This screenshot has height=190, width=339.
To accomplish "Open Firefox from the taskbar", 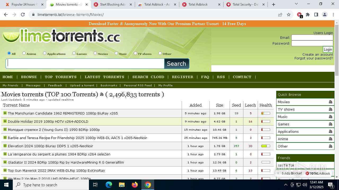I will click(x=135, y=185).
